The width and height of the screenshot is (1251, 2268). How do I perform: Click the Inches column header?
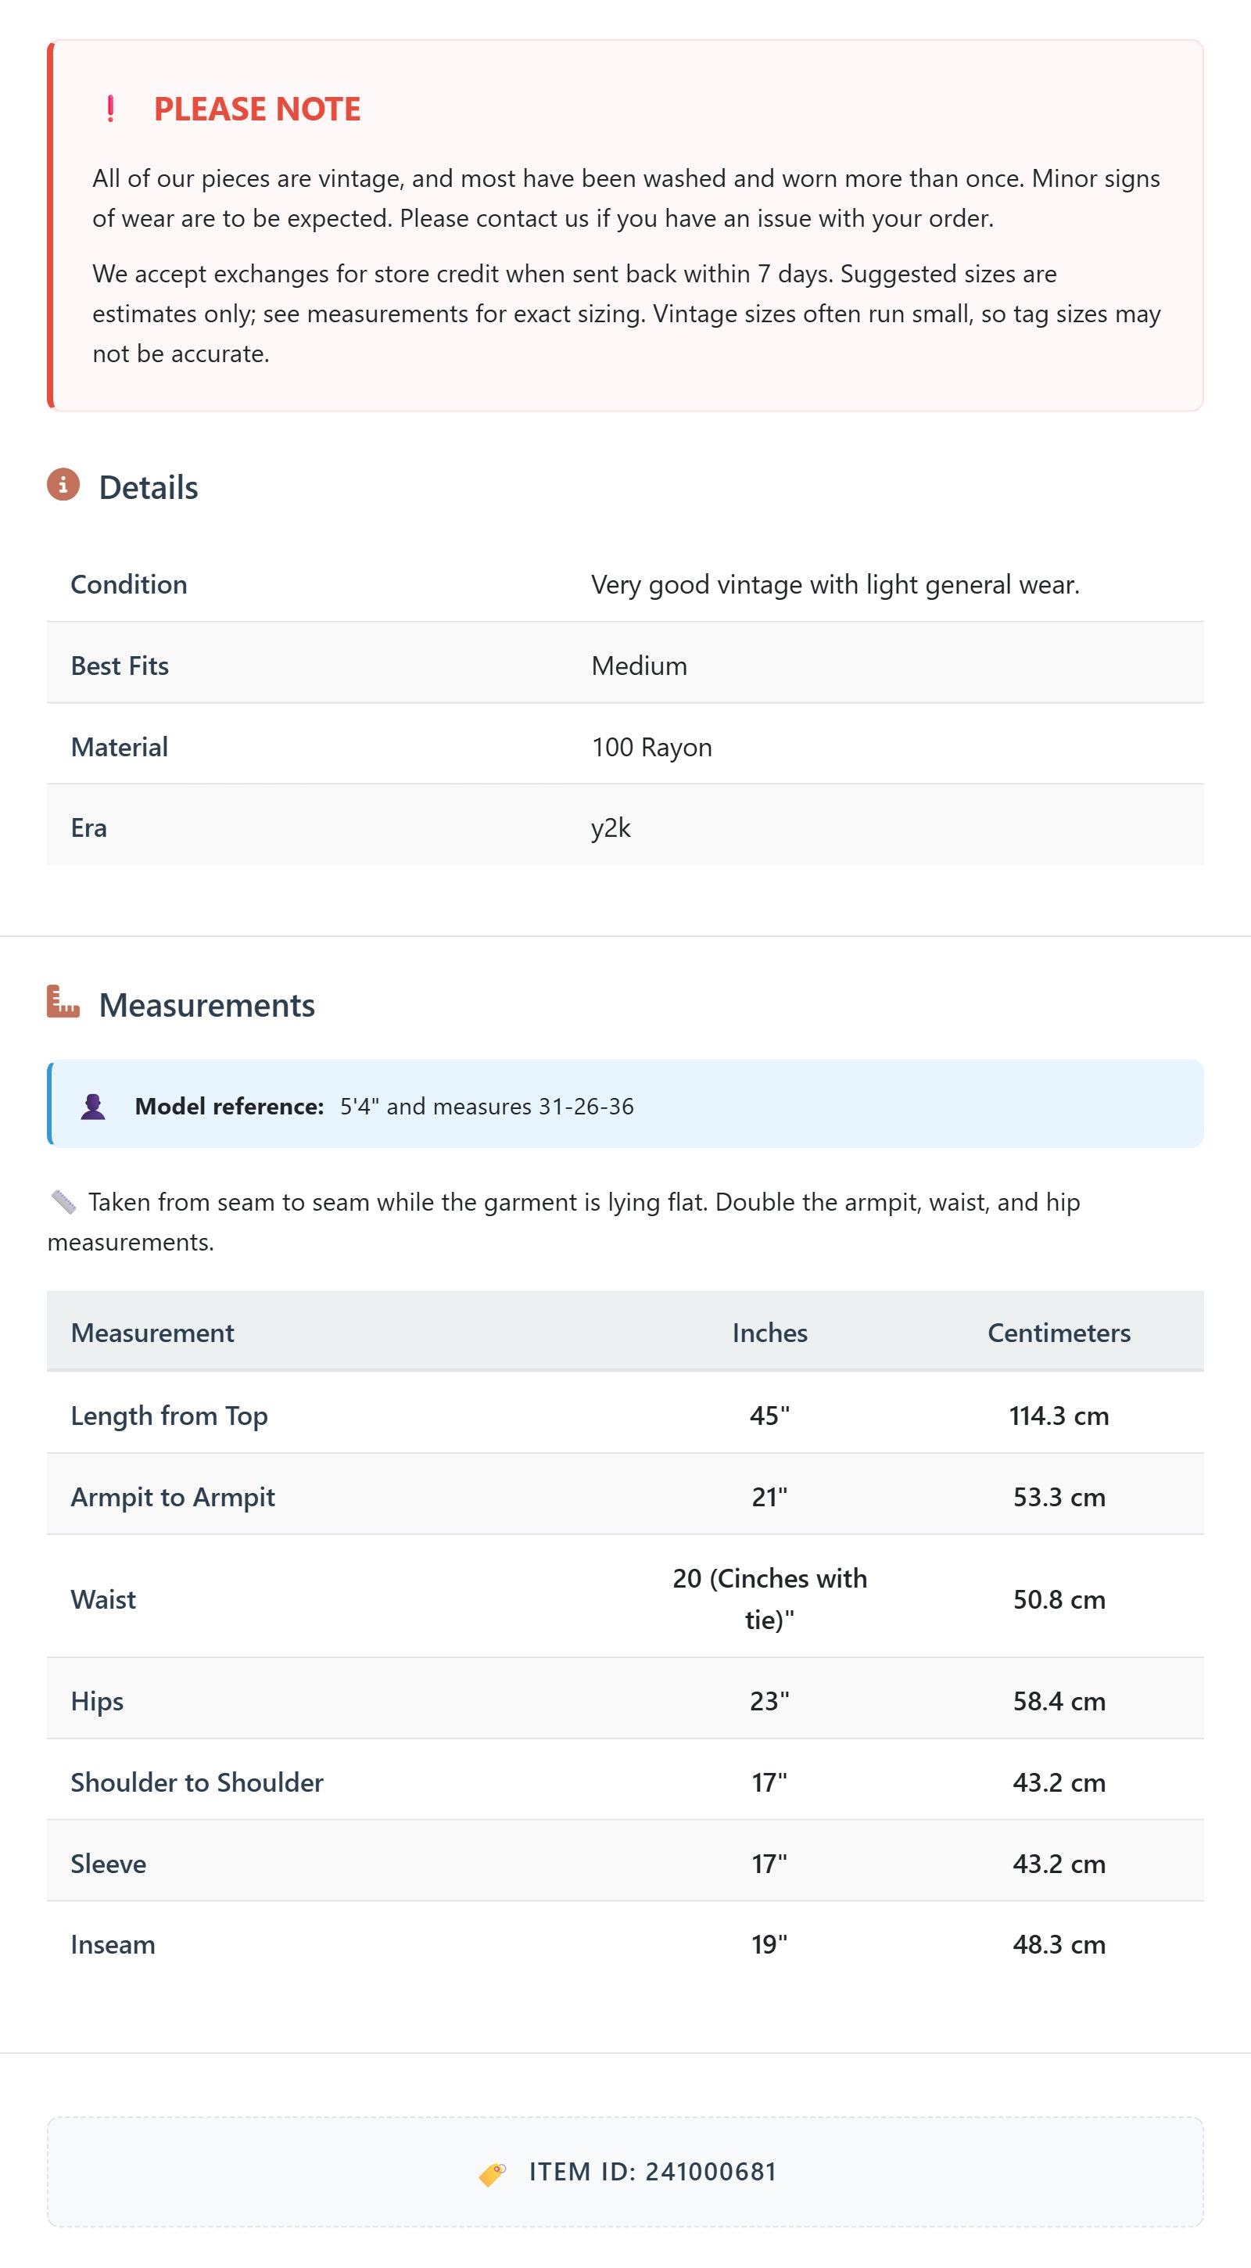tap(769, 1332)
